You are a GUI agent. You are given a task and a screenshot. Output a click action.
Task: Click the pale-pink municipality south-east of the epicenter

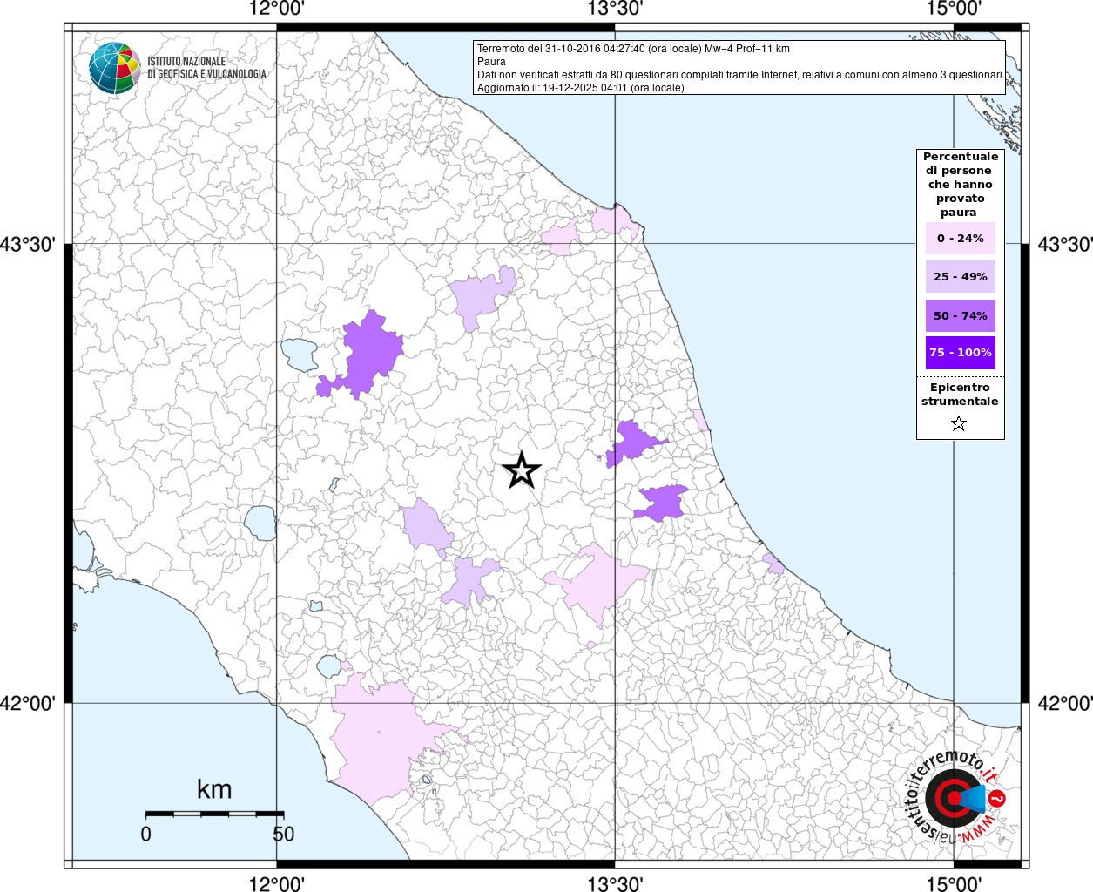[599, 581]
